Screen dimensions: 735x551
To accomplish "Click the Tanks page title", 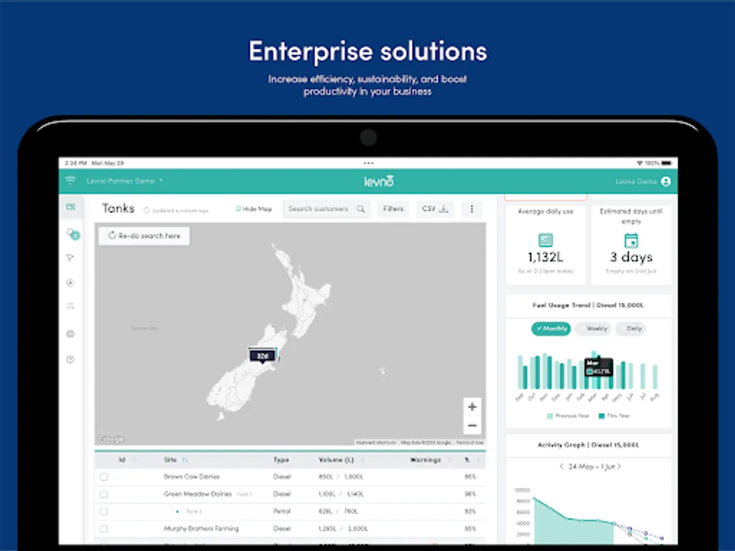I will click(x=118, y=208).
